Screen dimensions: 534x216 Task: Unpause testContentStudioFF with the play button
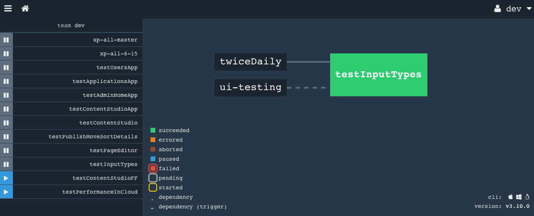pyautogui.click(x=6, y=178)
